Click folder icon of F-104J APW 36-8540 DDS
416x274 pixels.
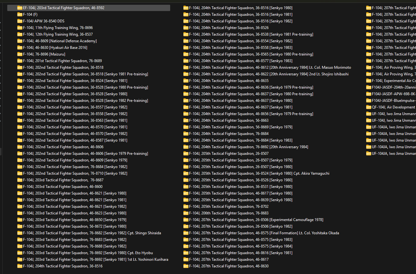pos(20,21)
